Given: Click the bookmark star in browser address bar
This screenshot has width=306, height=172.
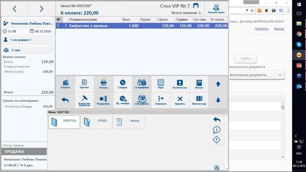Looking at the screenshot, I should tap(252, 11).
